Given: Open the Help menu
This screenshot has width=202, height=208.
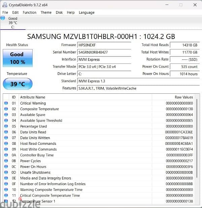Looking at the screenshot, I should [x=71, y=12].
